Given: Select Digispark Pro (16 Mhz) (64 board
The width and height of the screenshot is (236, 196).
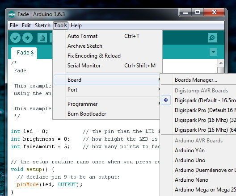Looking at the screenshot, I should (x=198, y=130).
